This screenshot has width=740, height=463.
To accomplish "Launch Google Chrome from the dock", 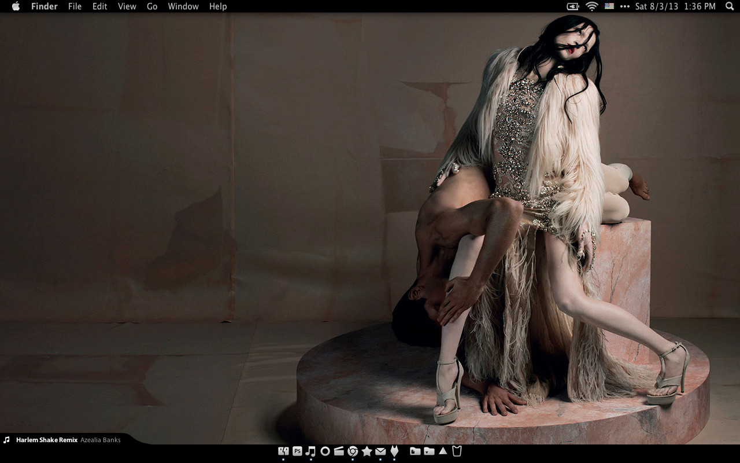I will (x=353, y=451).
